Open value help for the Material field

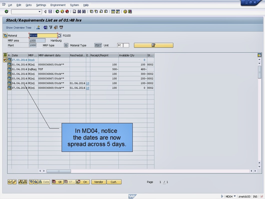59,35
